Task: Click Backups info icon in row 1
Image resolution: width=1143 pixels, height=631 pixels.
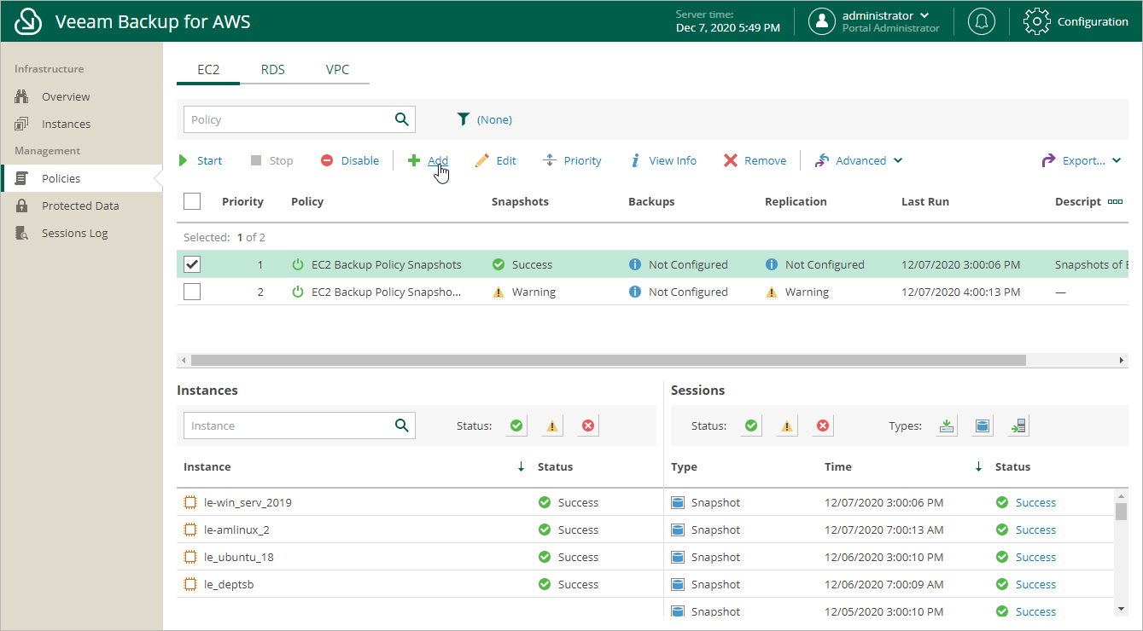Action: [x=635, y=264]
